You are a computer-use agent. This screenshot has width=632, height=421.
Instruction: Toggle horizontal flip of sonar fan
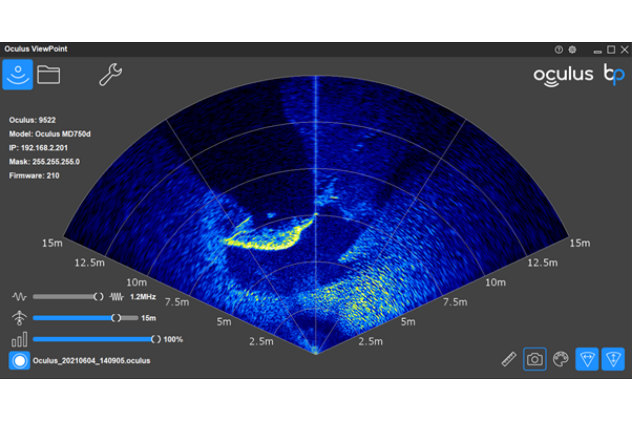click(587, 359)
